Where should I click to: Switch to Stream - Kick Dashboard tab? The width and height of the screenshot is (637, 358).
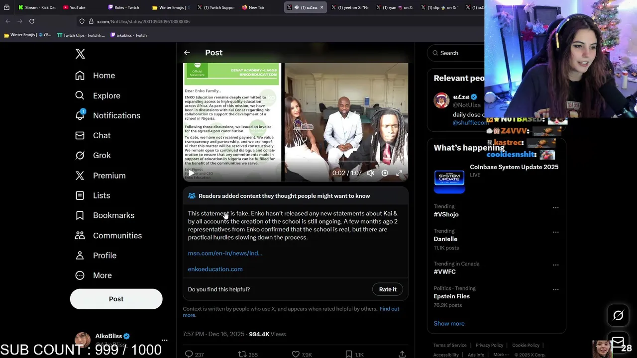click(x=37, y=7)
